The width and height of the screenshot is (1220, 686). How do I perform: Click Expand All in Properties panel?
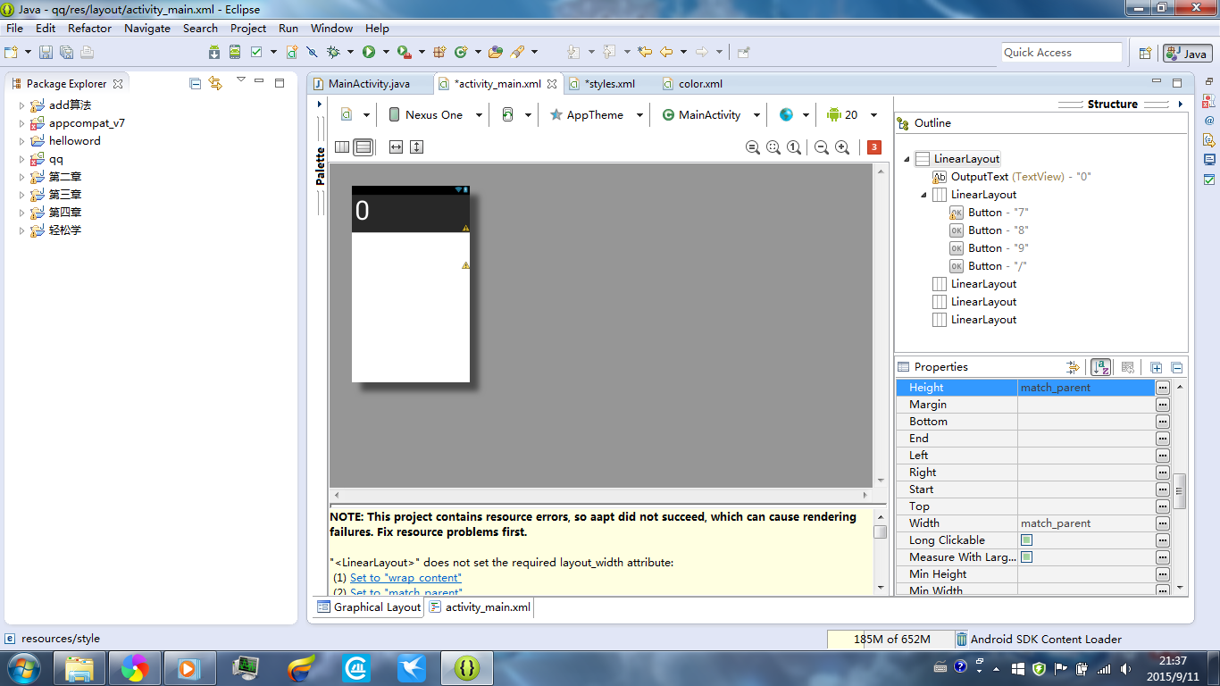1157,367
